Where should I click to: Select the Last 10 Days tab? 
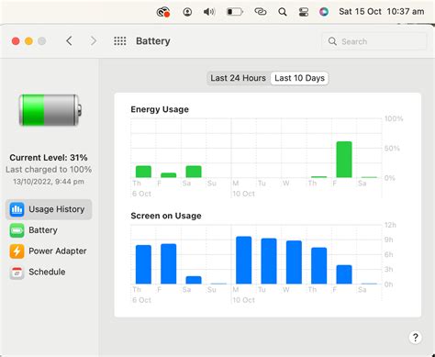point(299,78)
